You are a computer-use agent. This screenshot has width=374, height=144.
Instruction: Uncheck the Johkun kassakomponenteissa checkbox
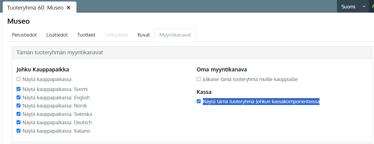pos(199,101)
